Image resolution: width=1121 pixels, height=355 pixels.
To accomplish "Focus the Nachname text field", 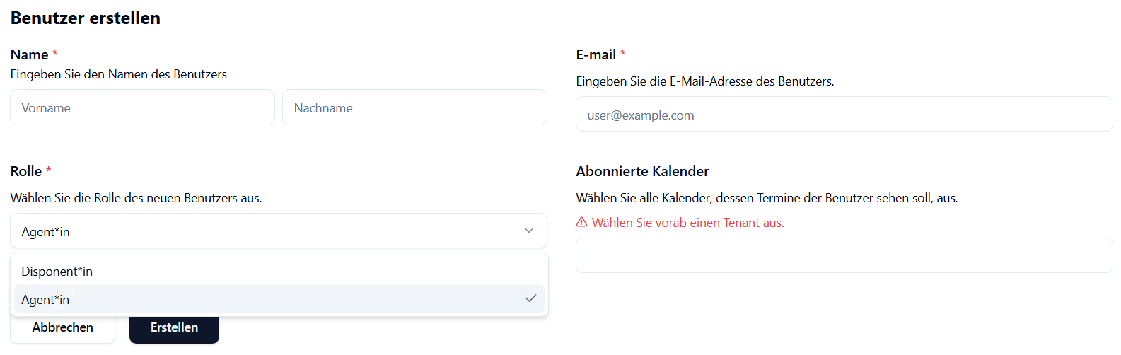I will tap(414, 107).
